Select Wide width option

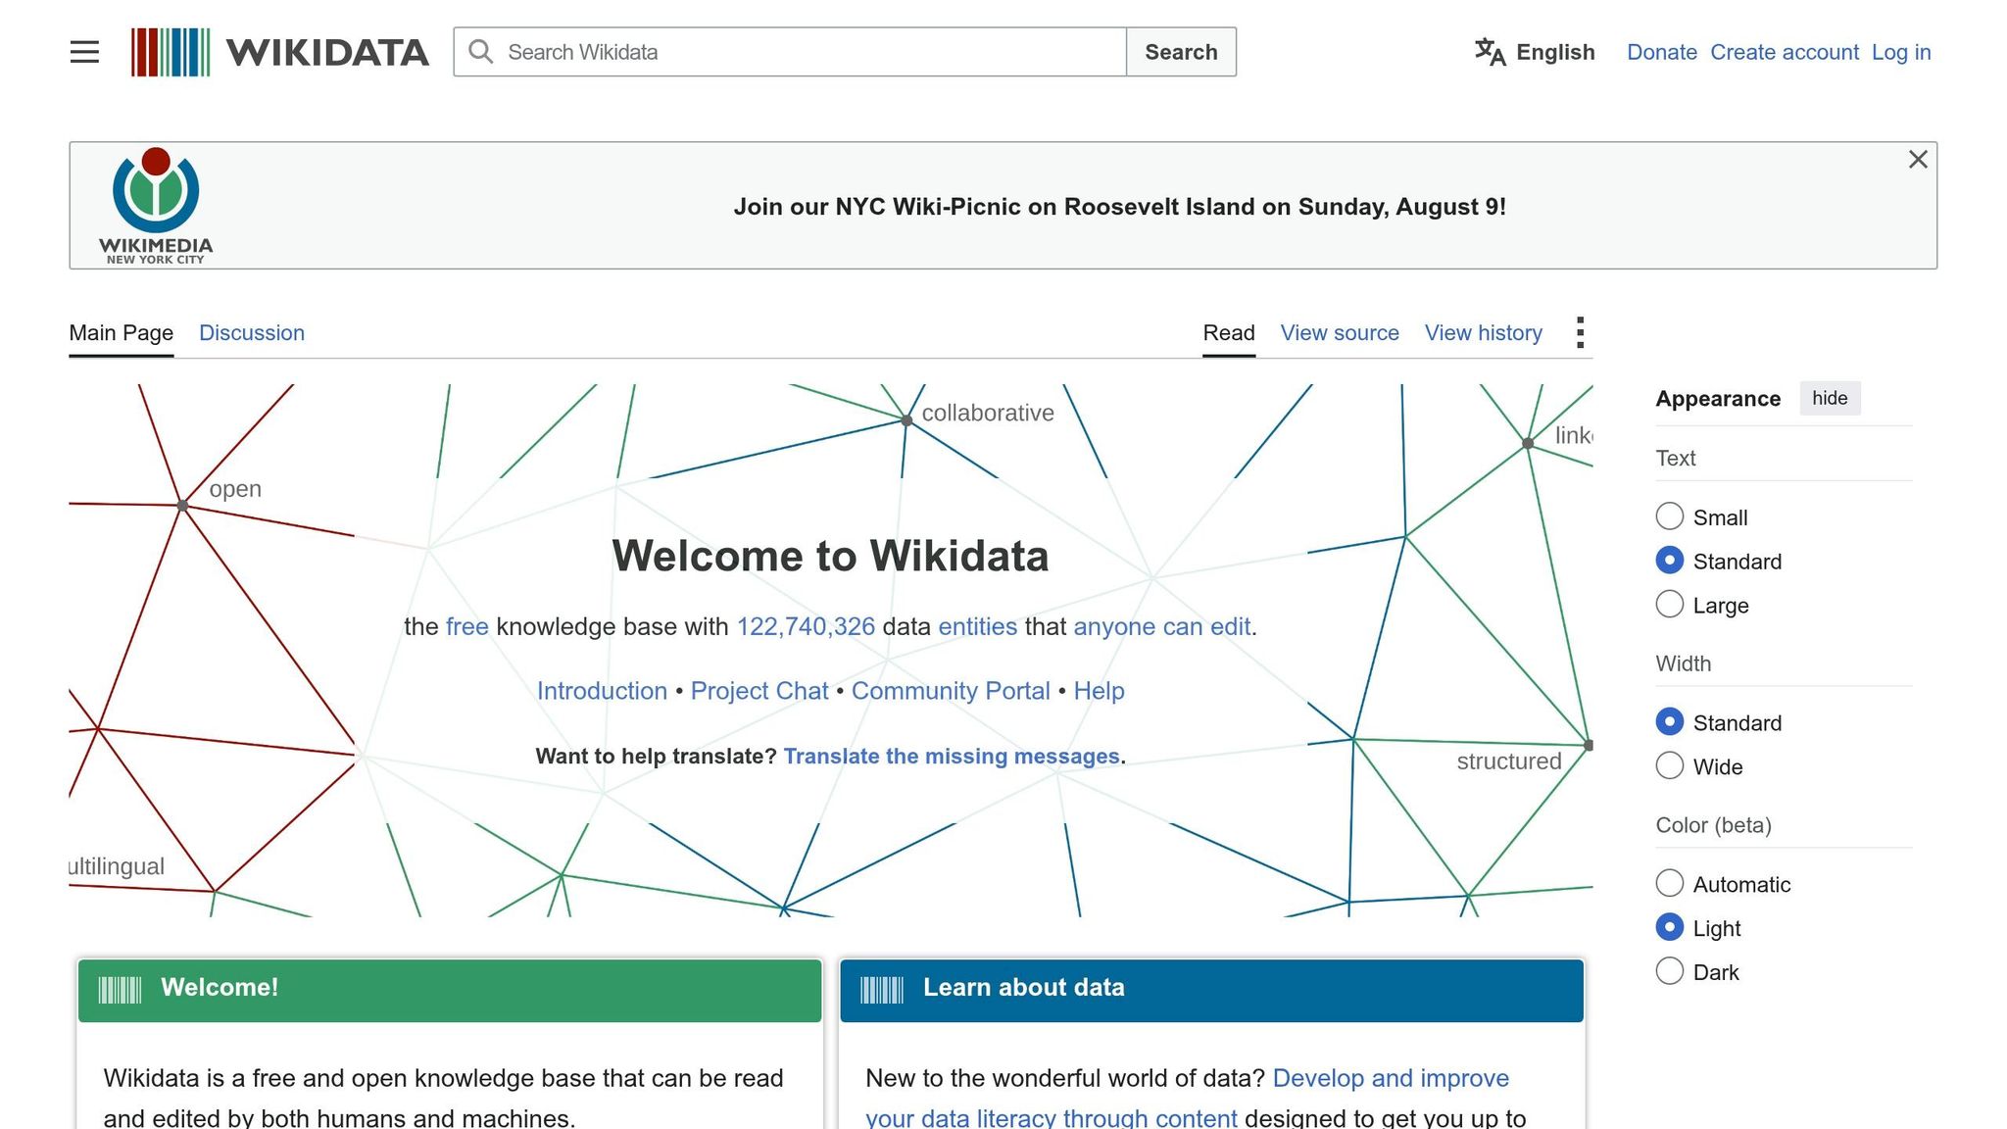coord(1670,765)
